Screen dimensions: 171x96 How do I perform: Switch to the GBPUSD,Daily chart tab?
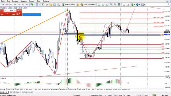[14, 92]
